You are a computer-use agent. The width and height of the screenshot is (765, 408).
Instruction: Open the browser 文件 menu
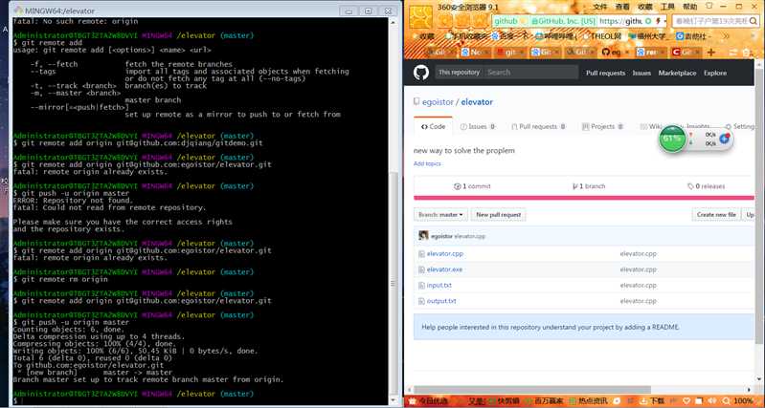[600, 6]
